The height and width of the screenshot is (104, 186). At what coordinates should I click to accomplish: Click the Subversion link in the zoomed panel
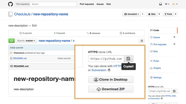(x=99, y=70)
